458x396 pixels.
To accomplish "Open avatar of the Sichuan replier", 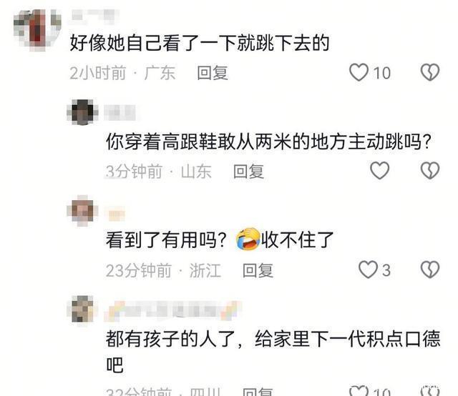I will 82,310.
